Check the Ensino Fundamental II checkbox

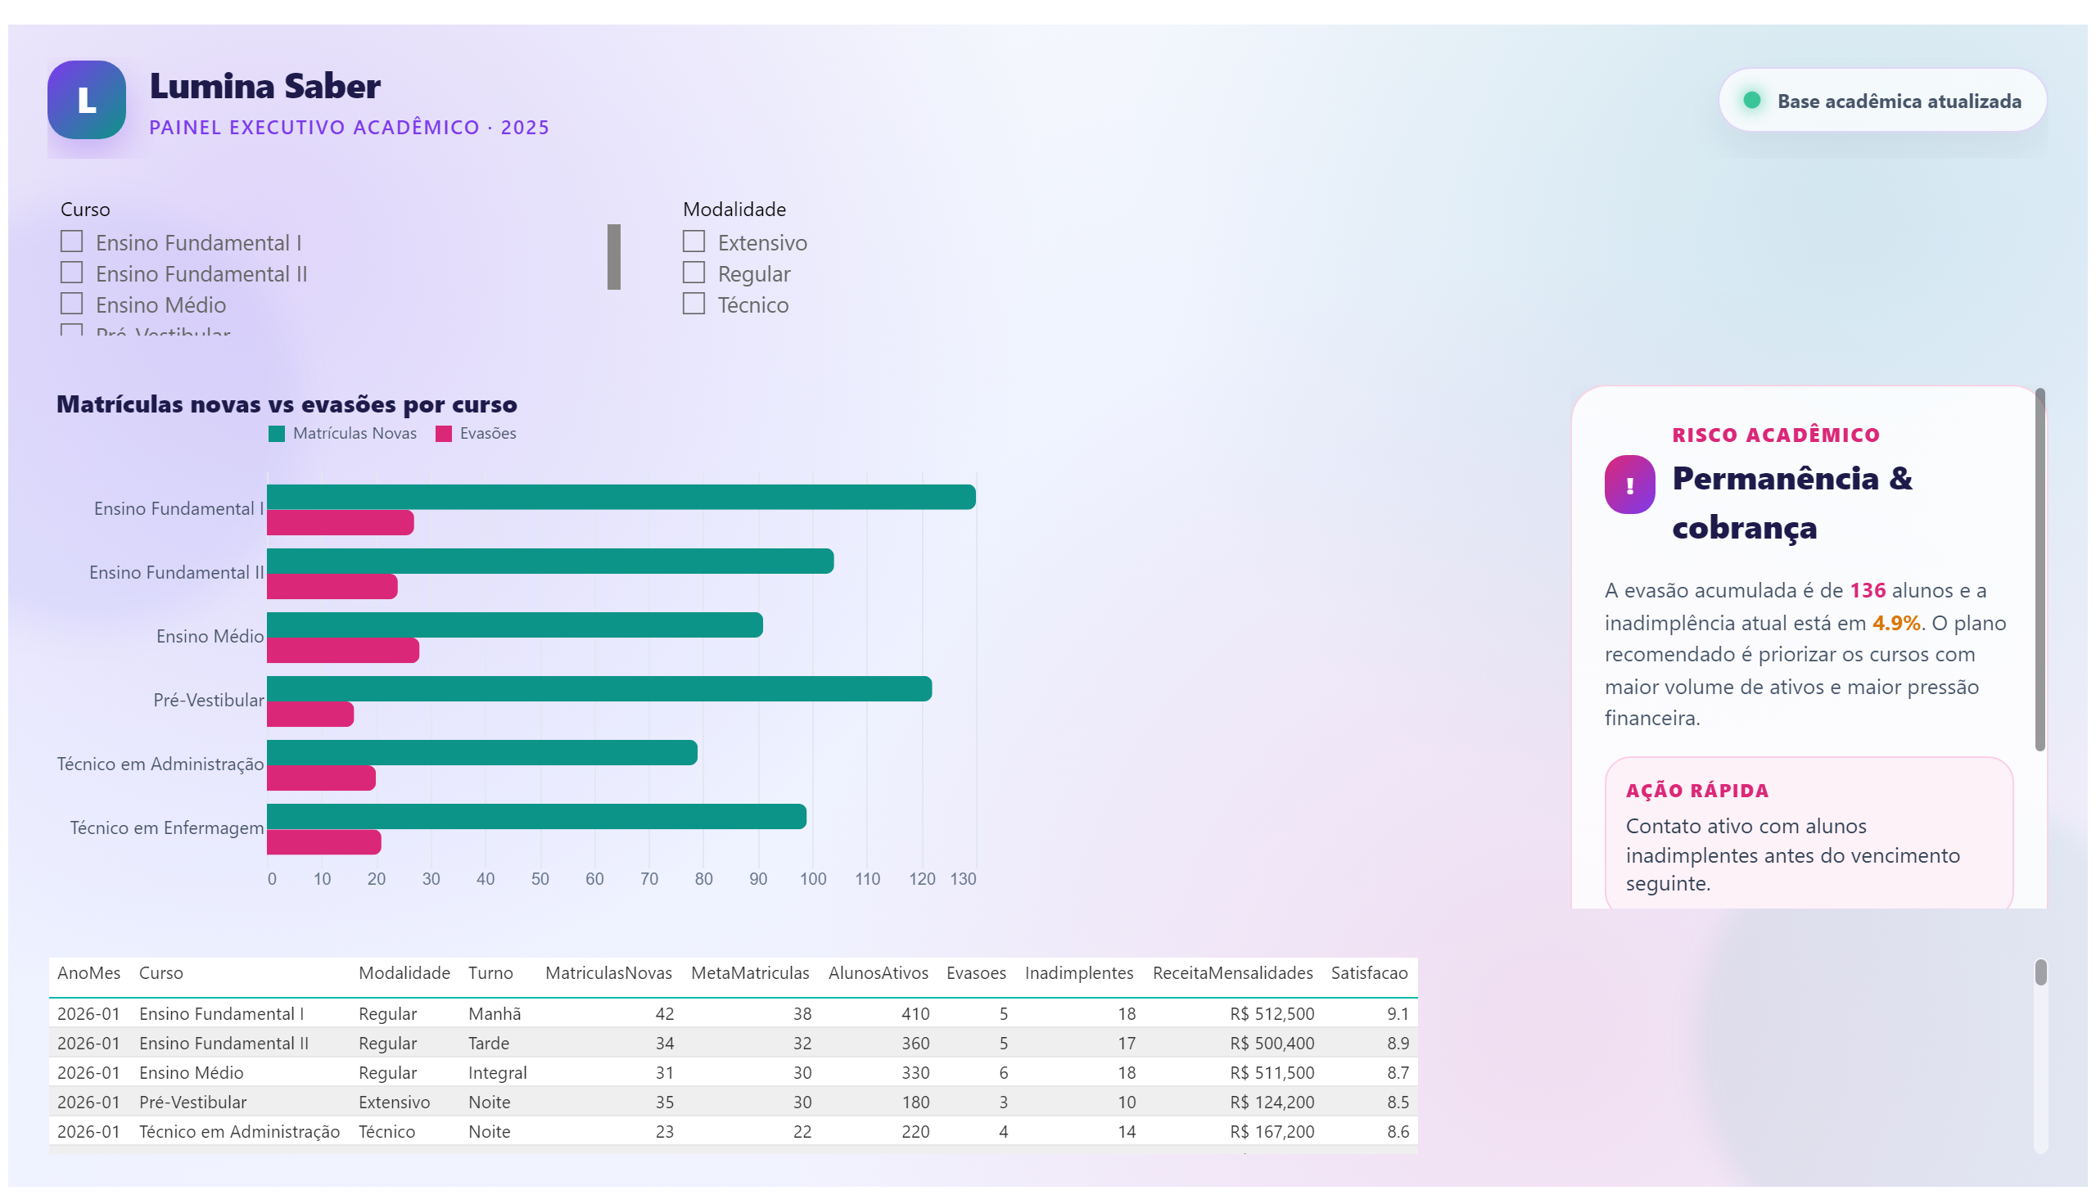71,273
